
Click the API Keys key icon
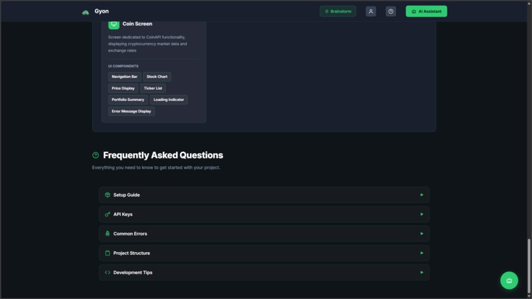(x=108, y=214)
